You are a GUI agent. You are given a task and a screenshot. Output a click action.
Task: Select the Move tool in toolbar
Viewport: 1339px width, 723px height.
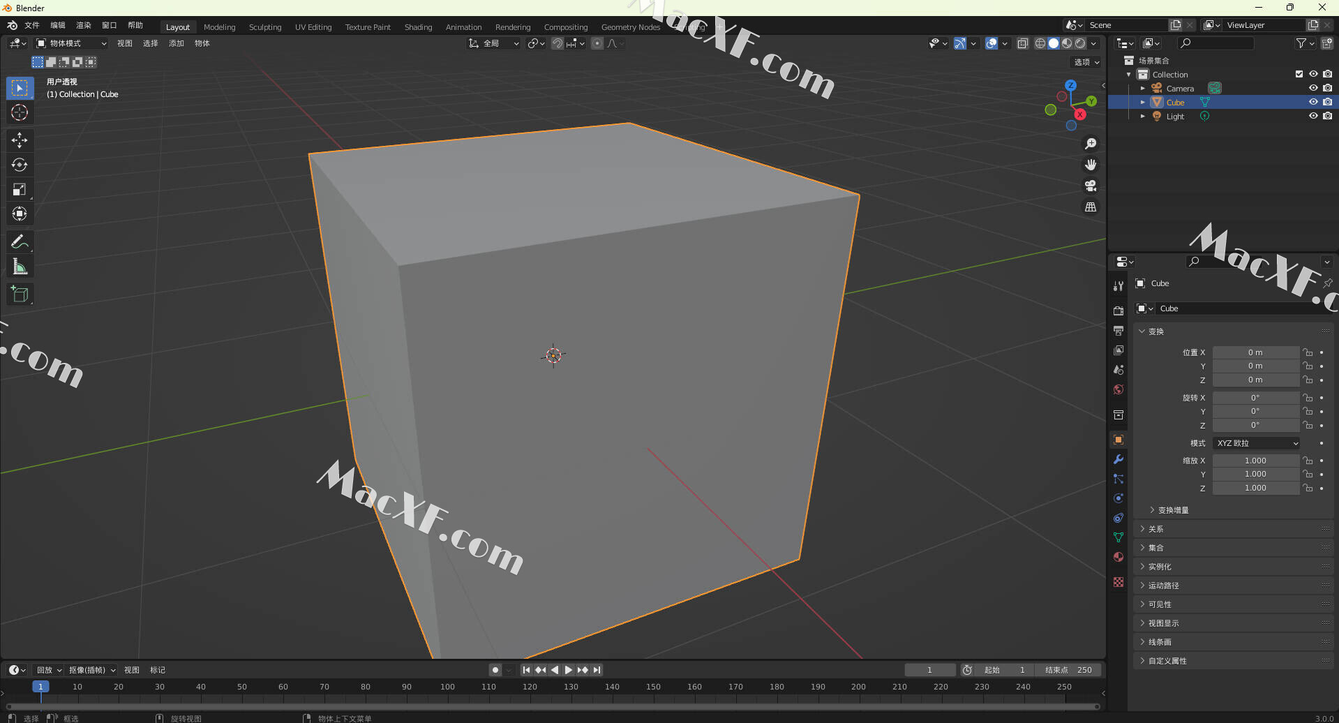coord(20,140)
